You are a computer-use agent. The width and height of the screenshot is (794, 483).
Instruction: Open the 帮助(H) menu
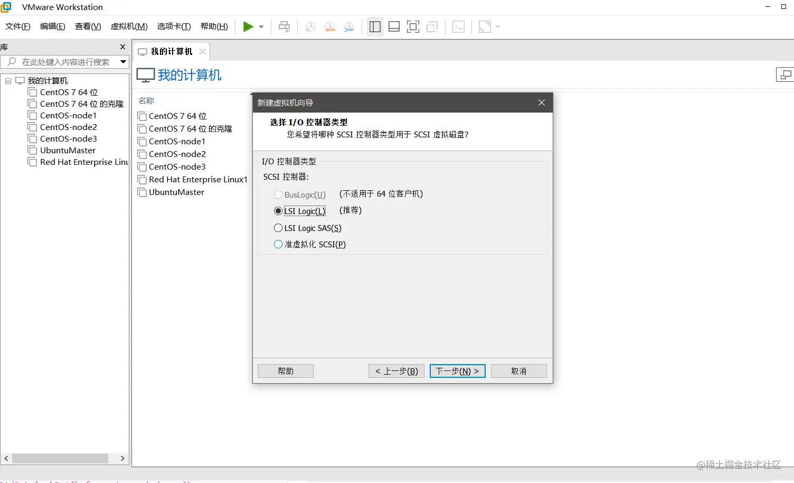[214, 26]
